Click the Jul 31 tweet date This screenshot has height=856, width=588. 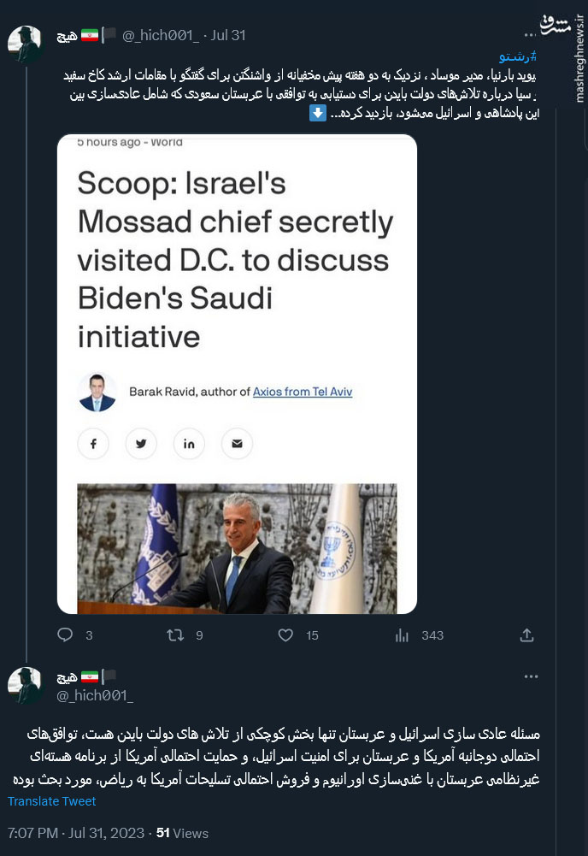pos(226,35)
